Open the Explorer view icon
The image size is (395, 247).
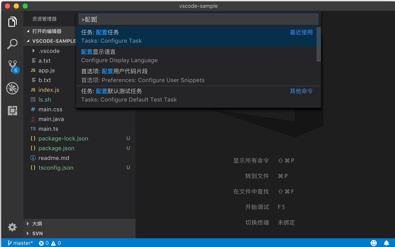coord(12,22)
